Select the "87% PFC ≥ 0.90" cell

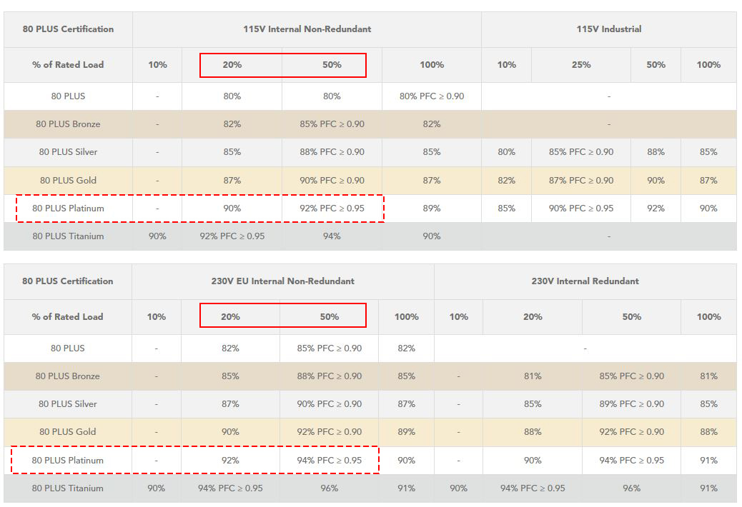click(581, 181)
